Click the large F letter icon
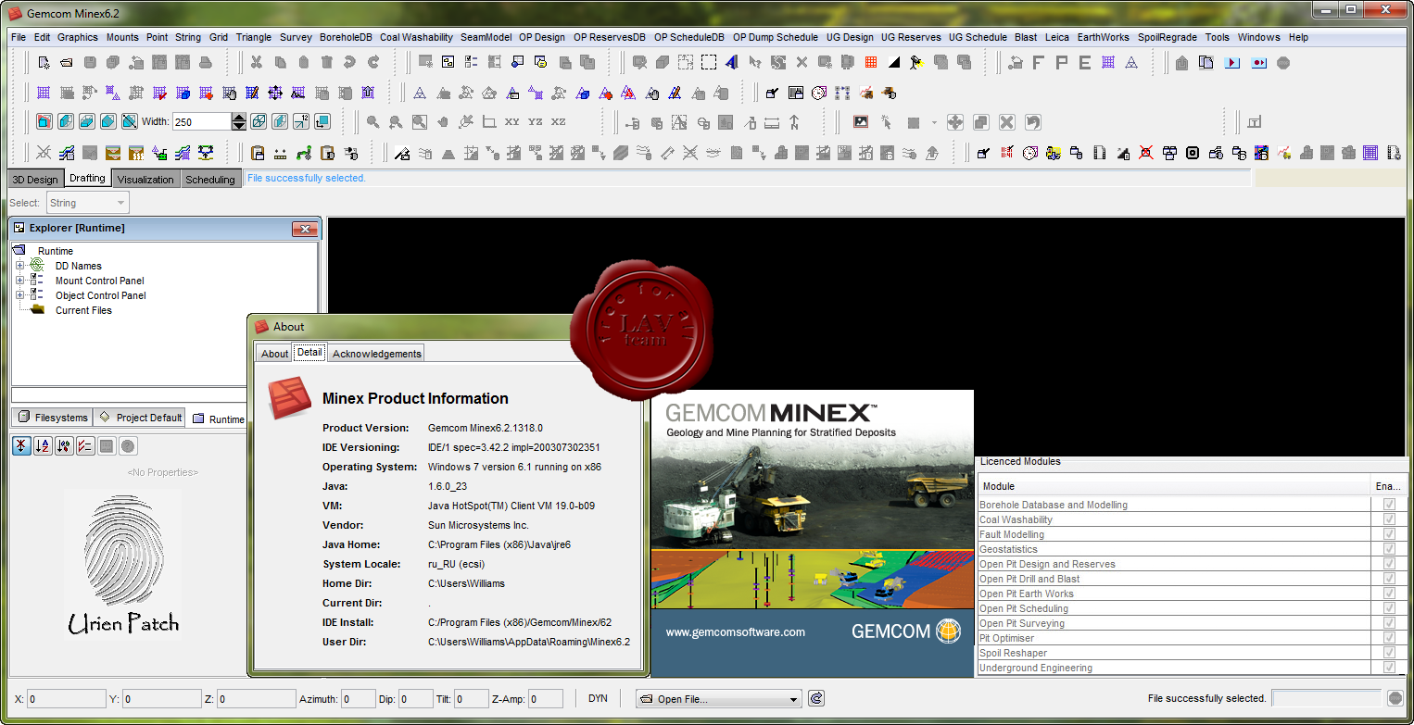Screen dimensions: 1414x725 tap(1039, 63)
